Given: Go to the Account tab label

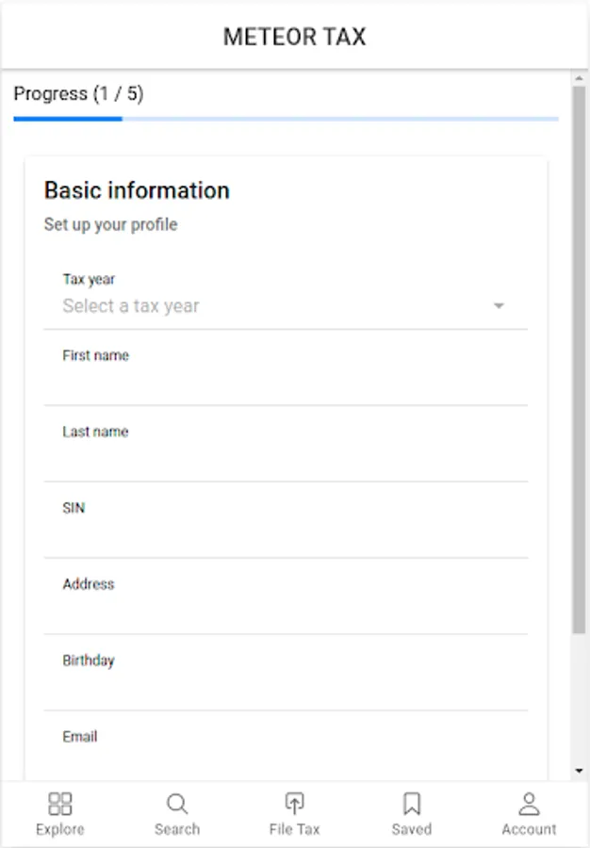Looking at the screenshot, I should pos(529,829).
